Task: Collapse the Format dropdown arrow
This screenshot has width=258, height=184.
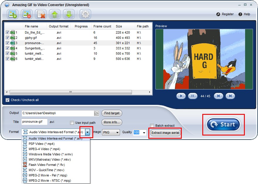Action: pyautogui.click(x=88, y=132)
